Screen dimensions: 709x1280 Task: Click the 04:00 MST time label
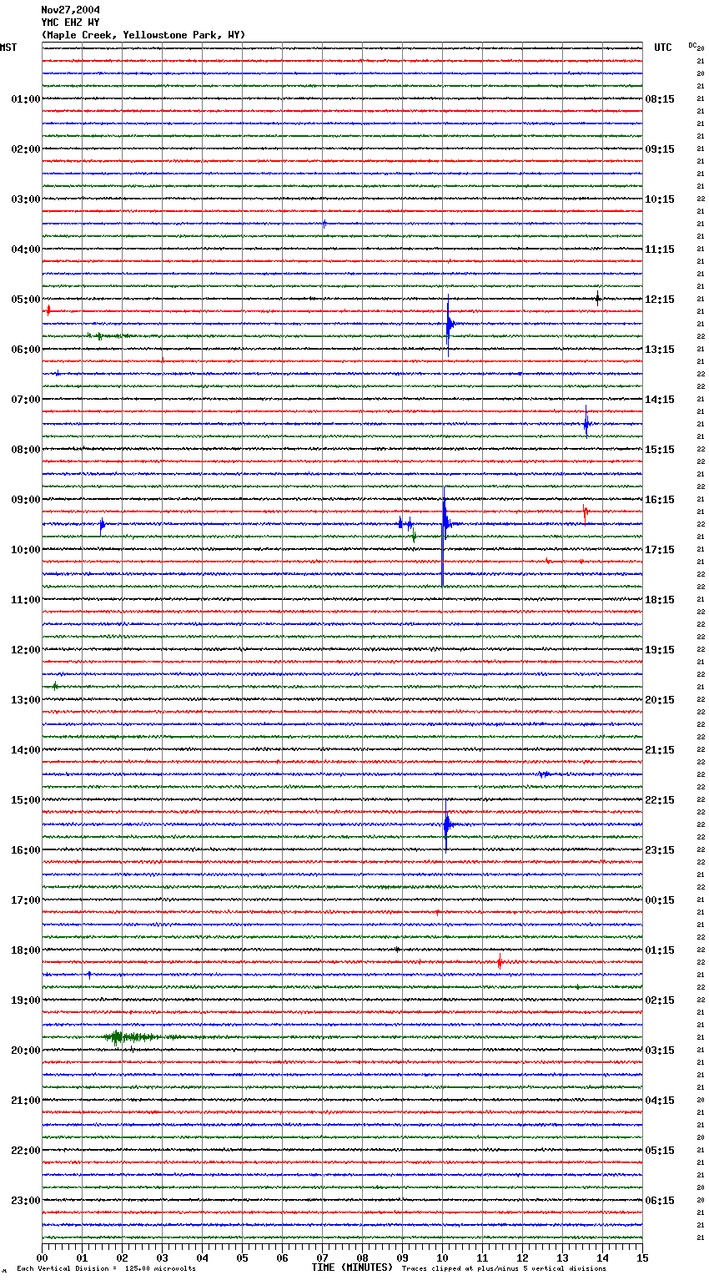[26, 249]
